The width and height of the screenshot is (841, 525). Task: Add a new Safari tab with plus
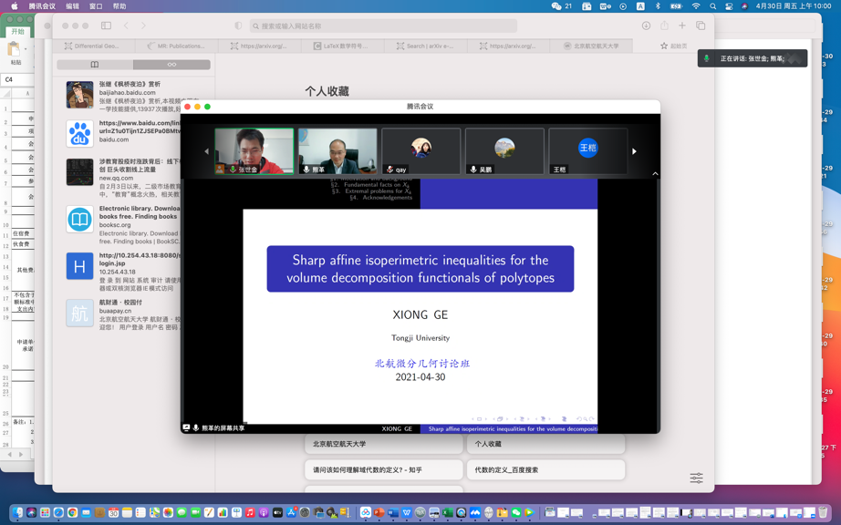tap(682, 26)
